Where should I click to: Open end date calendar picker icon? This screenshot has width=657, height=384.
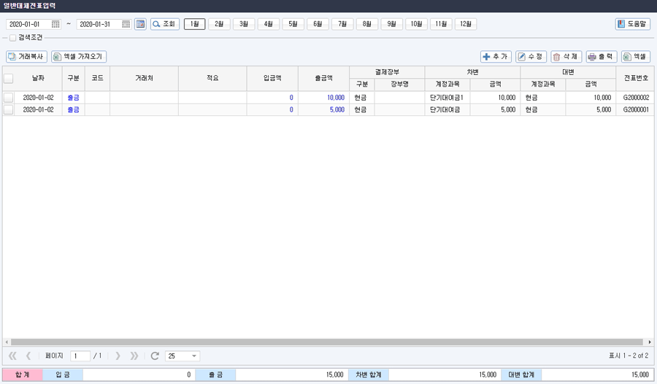point(126,24)
